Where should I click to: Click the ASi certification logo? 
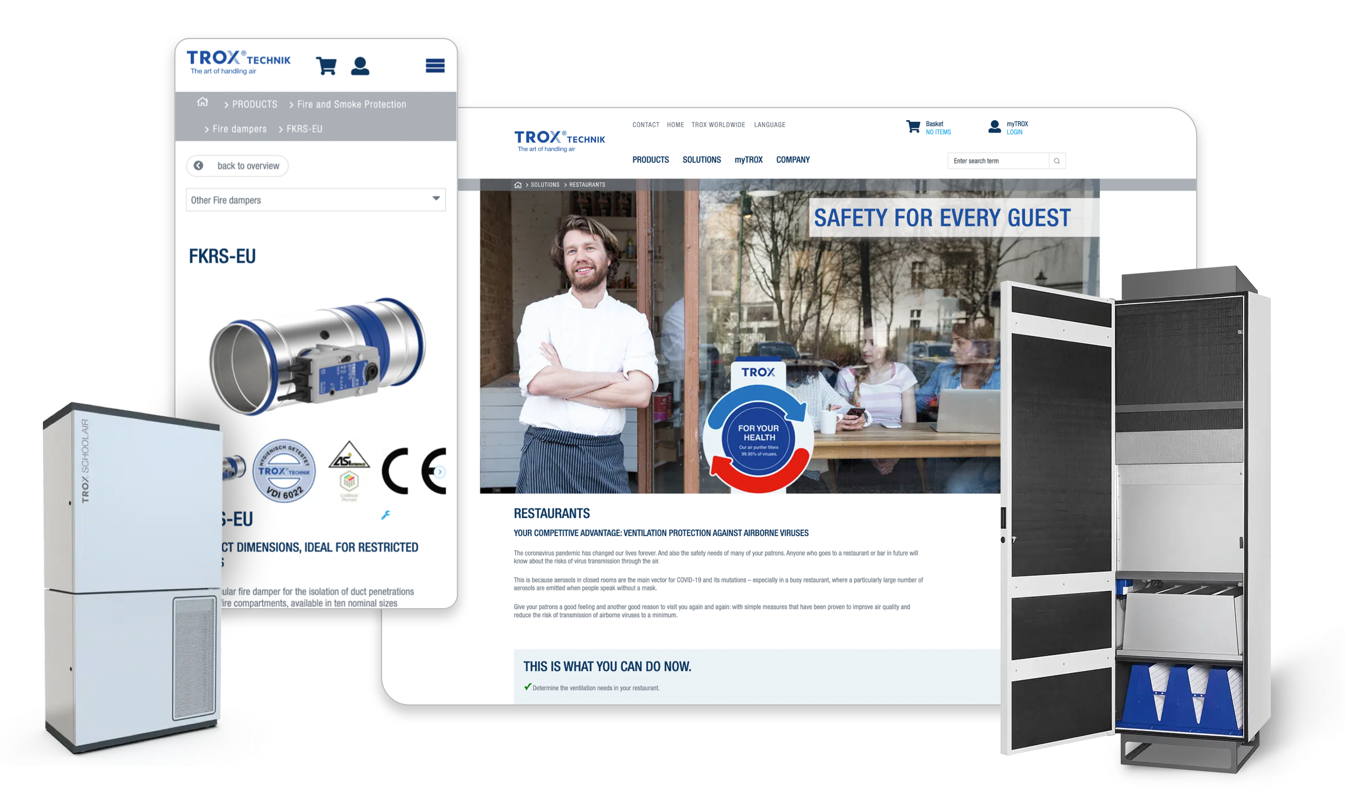[x=349, y=455]
